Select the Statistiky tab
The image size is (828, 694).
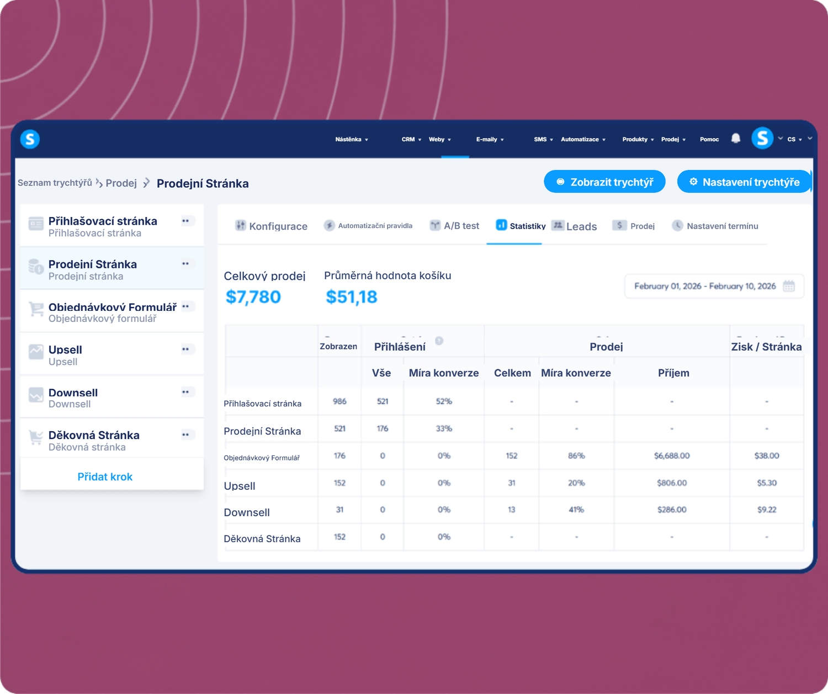click(521, 226)
